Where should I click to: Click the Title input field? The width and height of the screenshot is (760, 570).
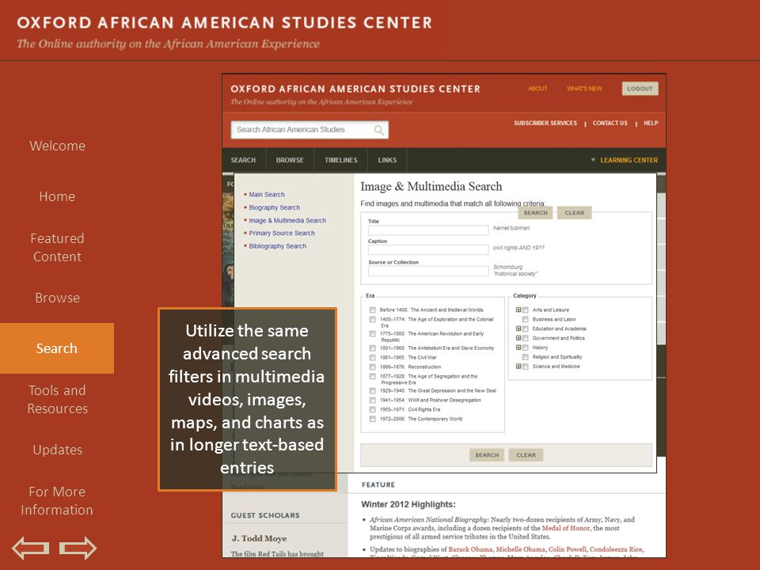pos(428,230)
